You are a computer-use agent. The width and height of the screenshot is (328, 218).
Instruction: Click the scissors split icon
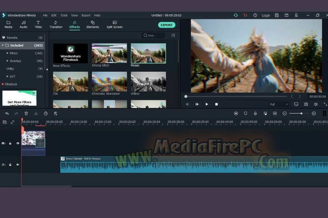tap(36, 114)
